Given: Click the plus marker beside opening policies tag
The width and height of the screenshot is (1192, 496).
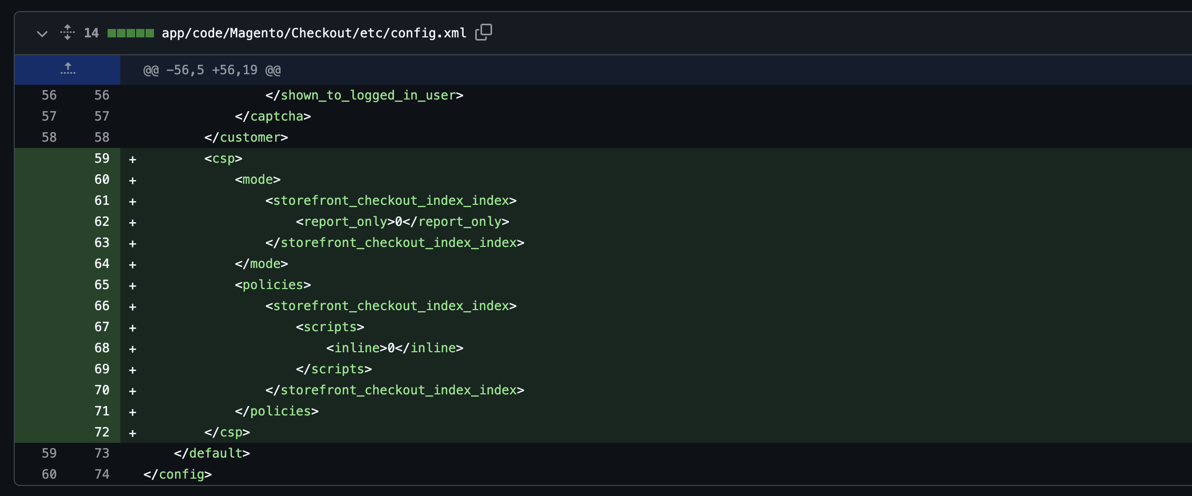Looking at the screenshot, I should coord(132,285).
